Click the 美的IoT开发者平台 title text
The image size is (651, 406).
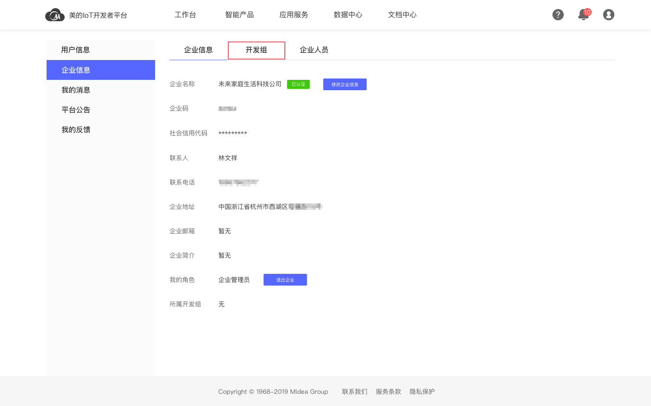click(x=98, y=15)
